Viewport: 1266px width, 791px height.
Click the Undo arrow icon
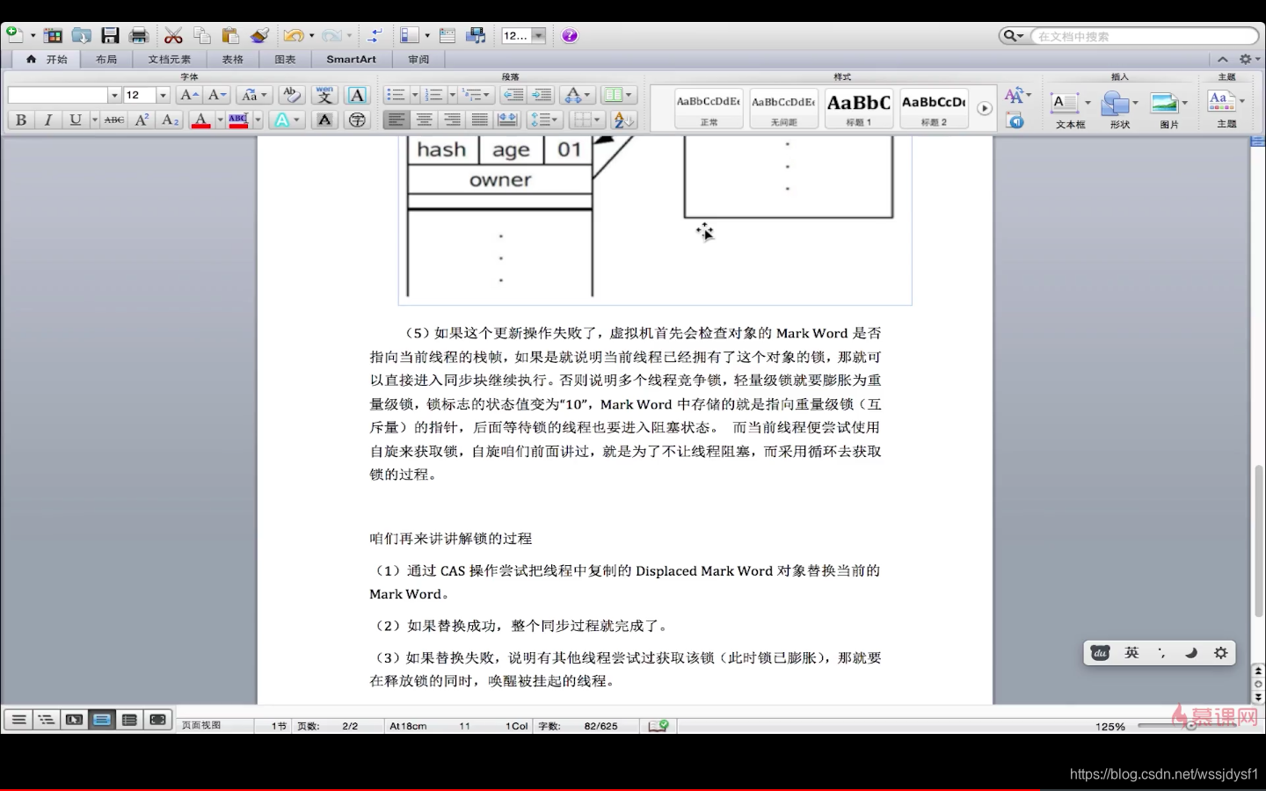tap(293, 35)
